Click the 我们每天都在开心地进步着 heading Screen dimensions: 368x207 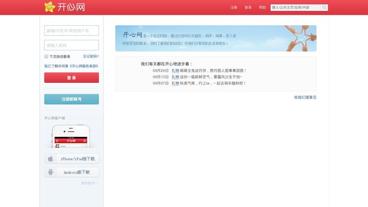[166, 64]
